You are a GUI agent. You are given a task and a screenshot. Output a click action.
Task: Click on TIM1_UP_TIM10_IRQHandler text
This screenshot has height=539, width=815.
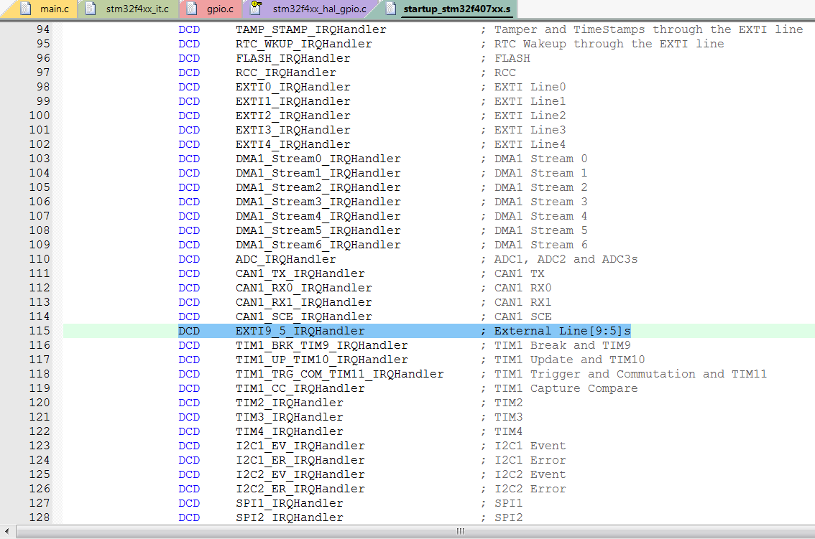[322, 360]
